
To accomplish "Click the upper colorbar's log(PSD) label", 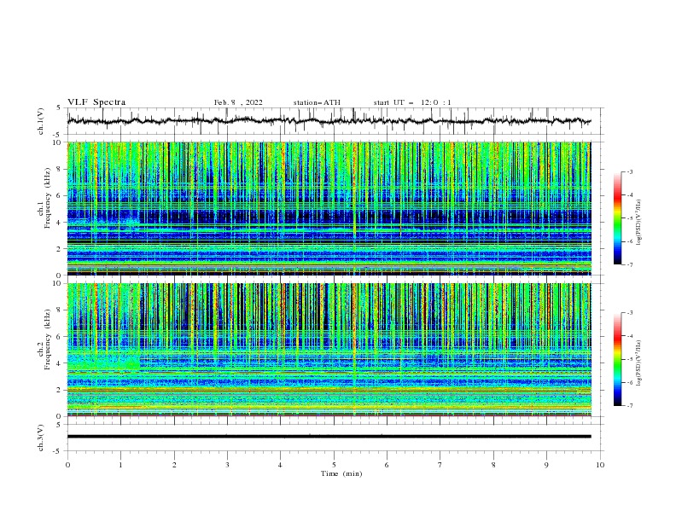I will 638,223.
